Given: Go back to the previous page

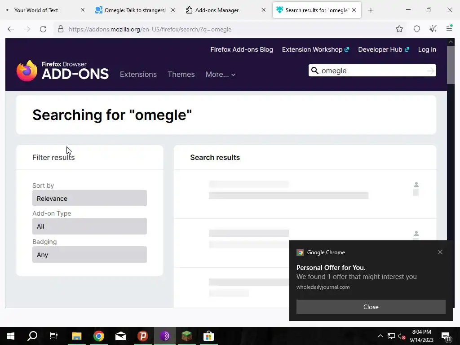Looking at the screenshot, I should point(11,29).
